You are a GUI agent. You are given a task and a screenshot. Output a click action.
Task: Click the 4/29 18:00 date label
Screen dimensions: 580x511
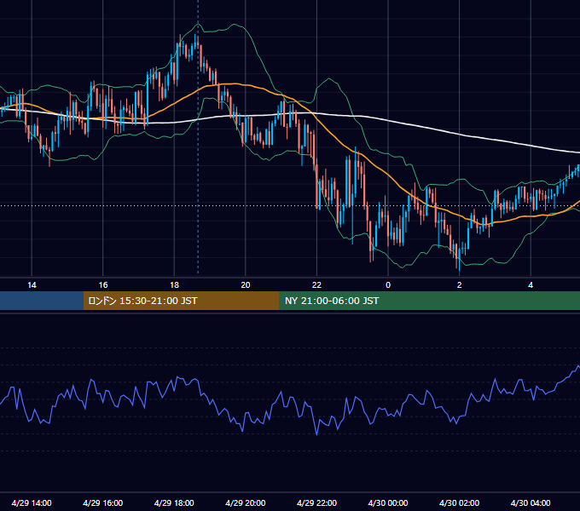174,502
